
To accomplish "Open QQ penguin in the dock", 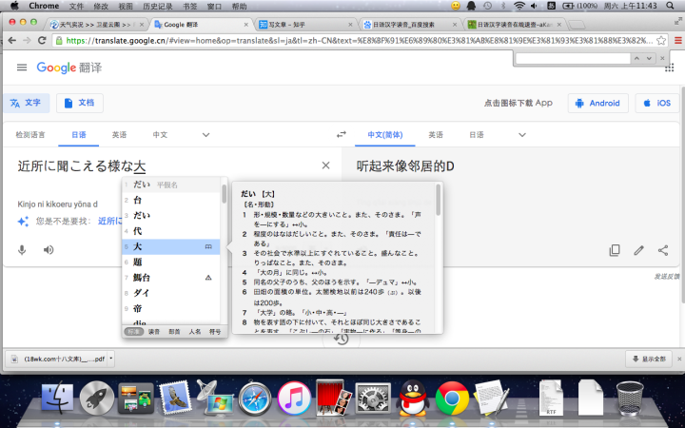I will [412, 398].
